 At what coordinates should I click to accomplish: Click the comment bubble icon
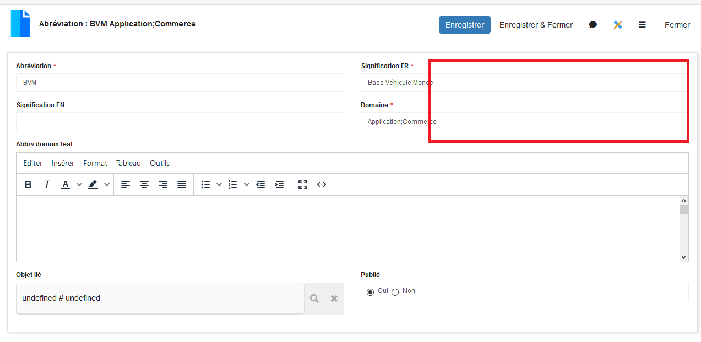coord(593,25)
